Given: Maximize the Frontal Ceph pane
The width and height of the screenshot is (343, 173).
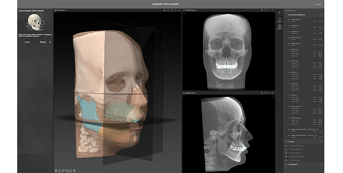Looking at the screenshot, I should click(273, 10).
